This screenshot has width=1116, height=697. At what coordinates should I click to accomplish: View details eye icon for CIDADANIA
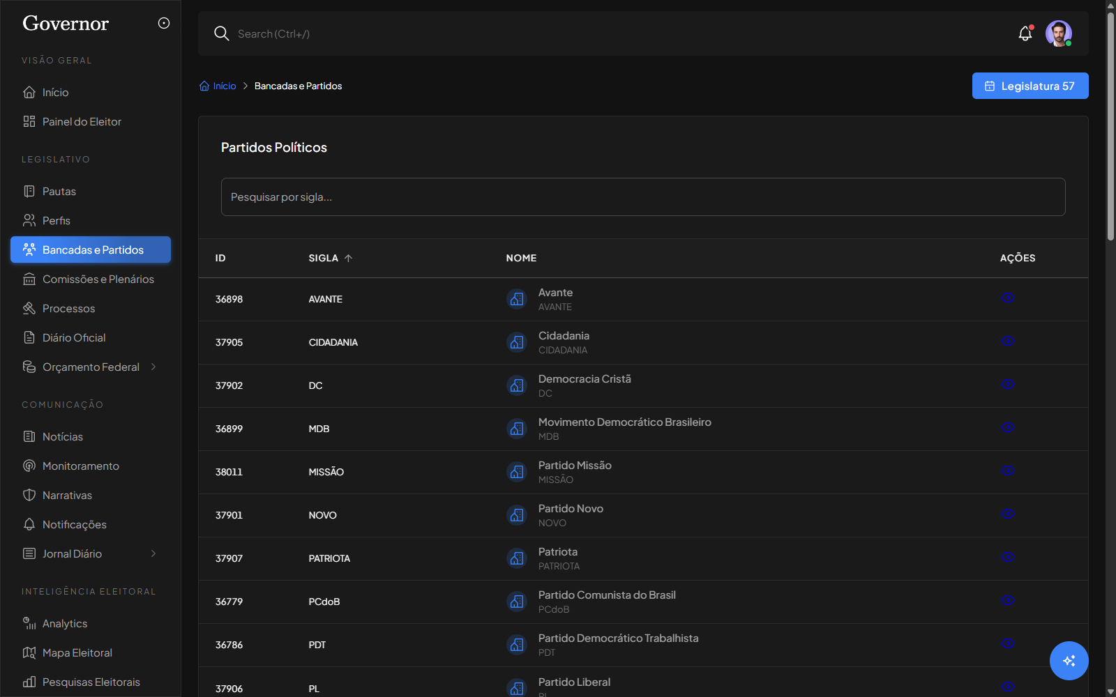pos(1008,341)
